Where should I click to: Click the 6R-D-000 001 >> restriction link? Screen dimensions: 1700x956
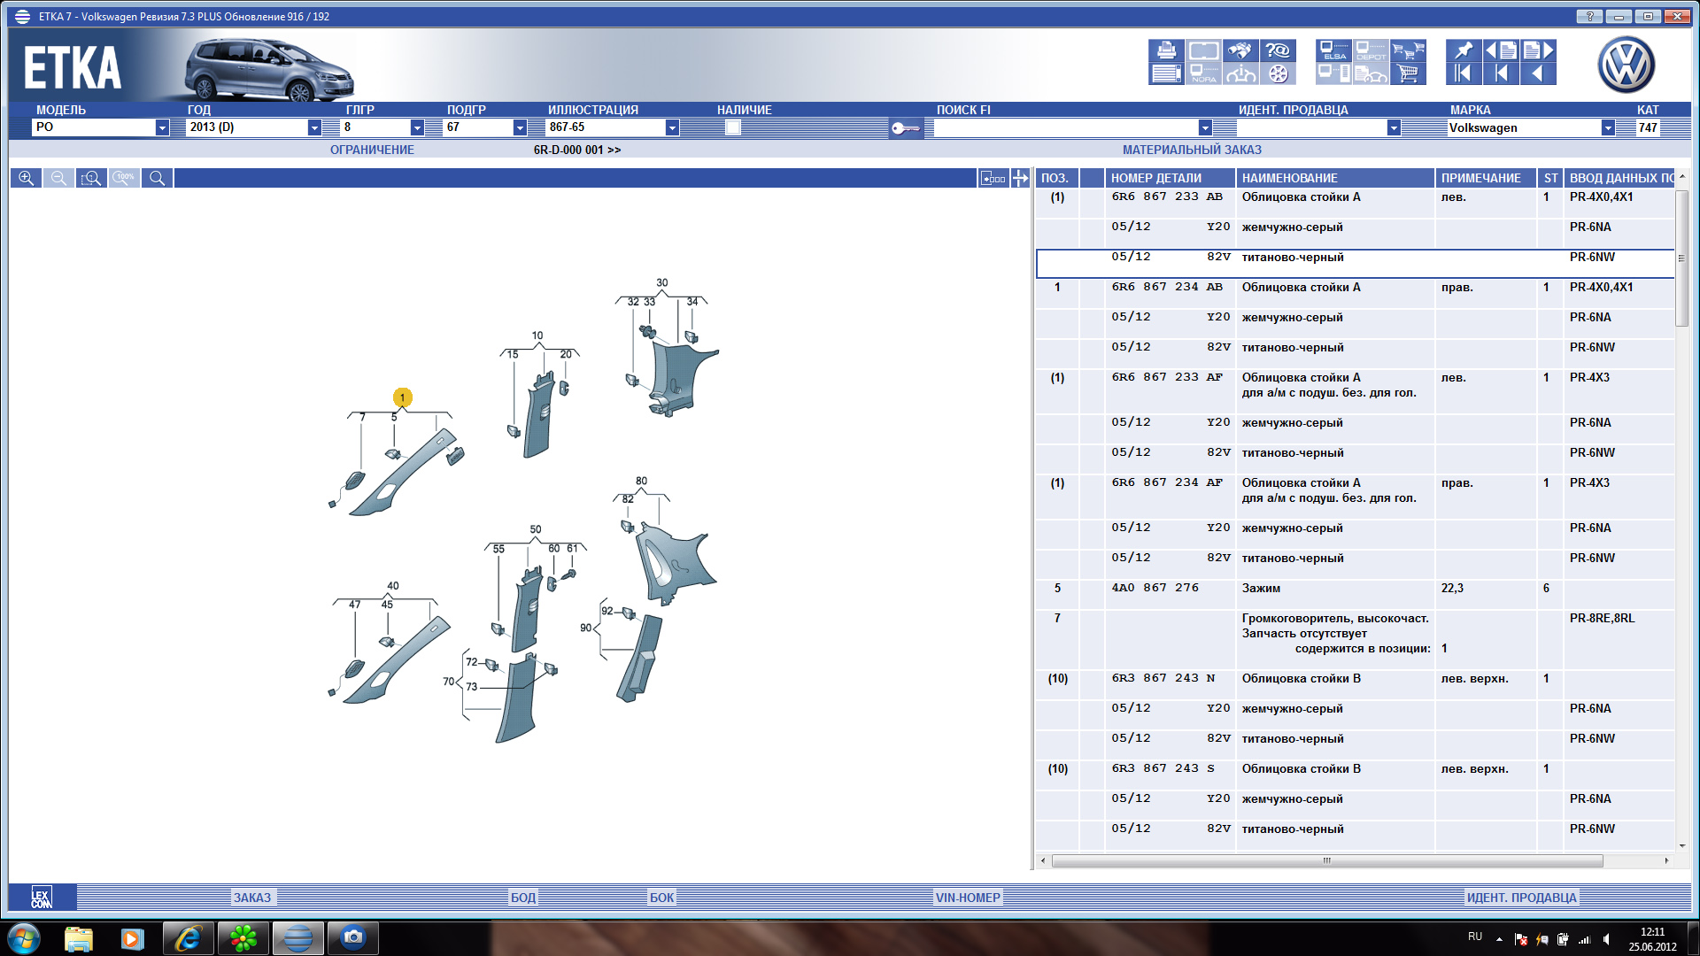tap(576, 150)
